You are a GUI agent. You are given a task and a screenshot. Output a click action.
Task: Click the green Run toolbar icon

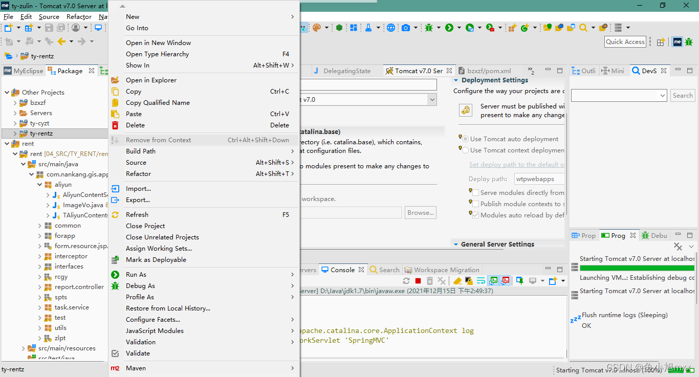coord(449,28)
